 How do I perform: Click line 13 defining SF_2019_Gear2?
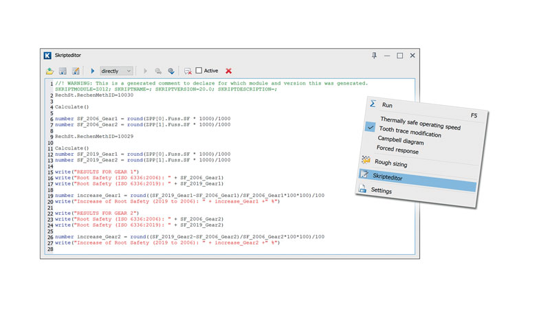143,160
